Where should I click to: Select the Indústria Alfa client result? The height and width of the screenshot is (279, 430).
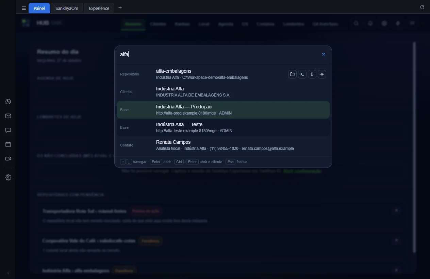click(x=223, y=92)
